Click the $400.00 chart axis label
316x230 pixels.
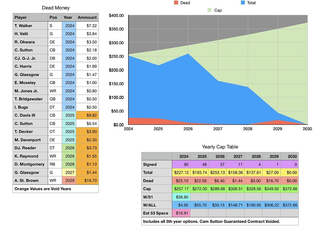(117, 15)
